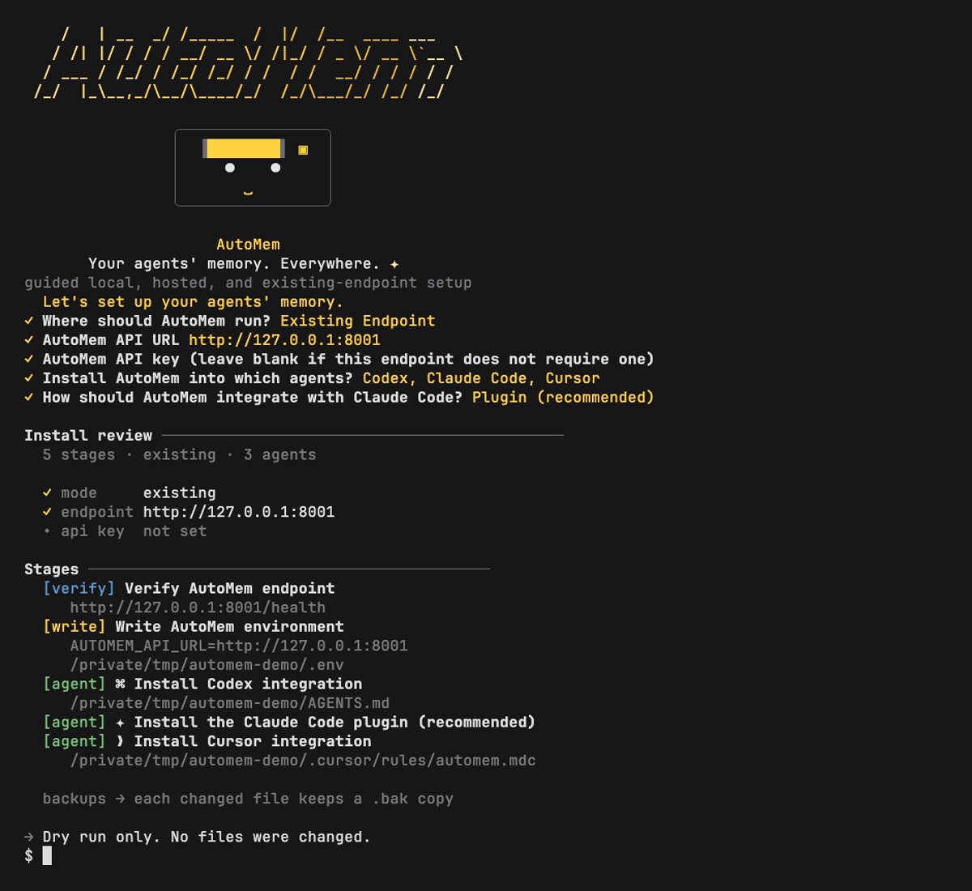The image size is (972, 891).
Task: Click the 'Existing Endpoint' answer text
Action: click(358, 321)
